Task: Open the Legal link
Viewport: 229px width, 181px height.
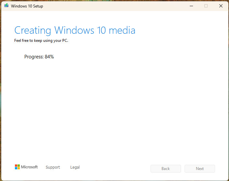Action: coord(75,167)
